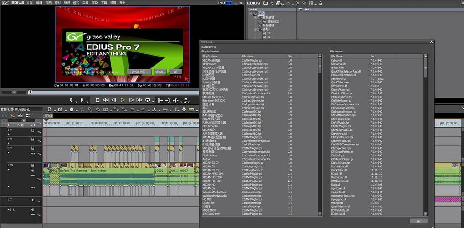The image size is (464, 228).
Task: Click the Voice Over microphone icon
Action: pos(184,109)
